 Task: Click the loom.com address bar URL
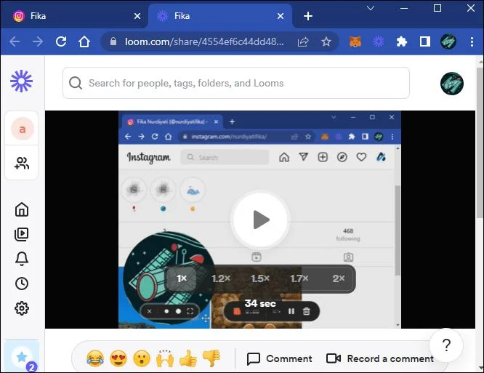tap(203, 41)
